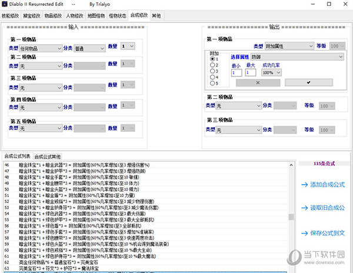Select formula row 61
The height and width of the screenshot is (273, 353).
point(145,256)
